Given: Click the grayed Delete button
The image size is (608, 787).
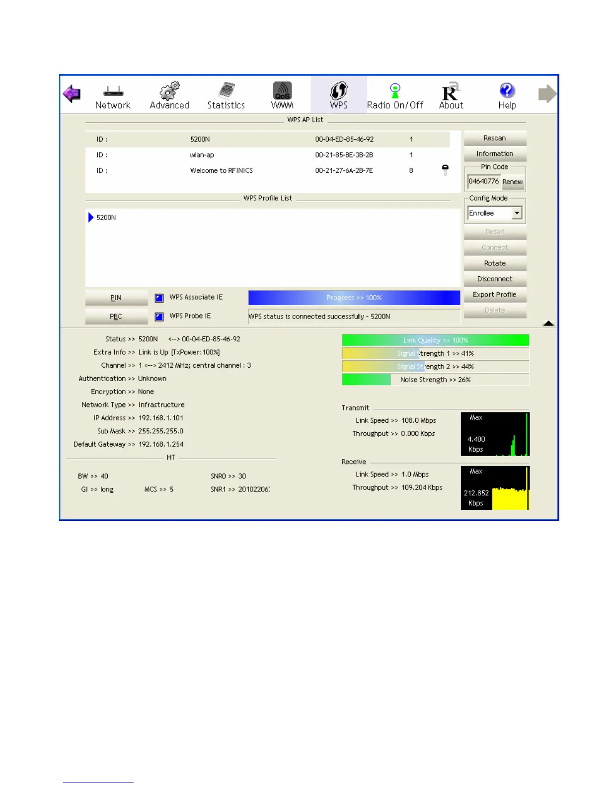Looking at the screenshot, I should pos(495,310).
